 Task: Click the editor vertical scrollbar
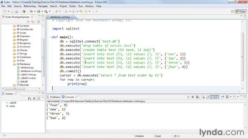coord(243,56)
